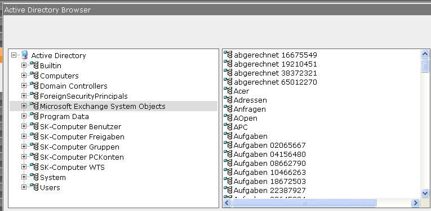The image size is (431, 211).
Task: Select the Builtin tree label
Action: click(x=51, y=66)
